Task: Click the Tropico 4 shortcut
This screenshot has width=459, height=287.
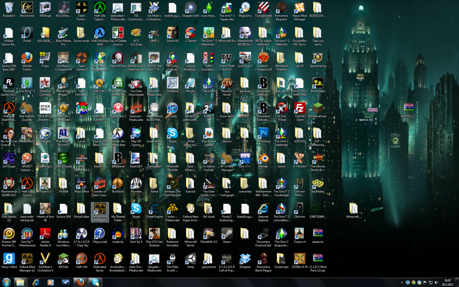Action: point(299,236)
